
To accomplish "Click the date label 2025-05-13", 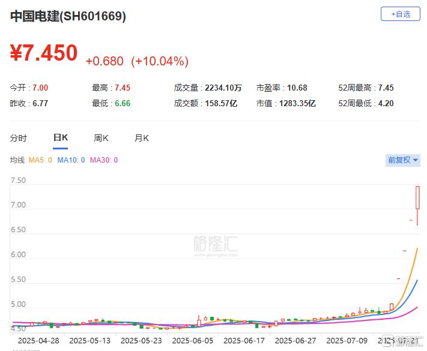I will click(x=90, y=341).
